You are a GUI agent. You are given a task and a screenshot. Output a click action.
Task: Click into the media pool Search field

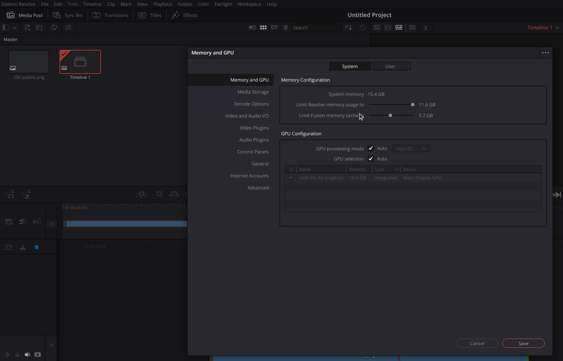pos(316,27)
